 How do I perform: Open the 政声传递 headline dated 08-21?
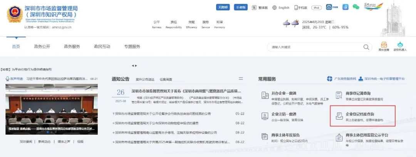pyautogui.click(x=57, y=79)
